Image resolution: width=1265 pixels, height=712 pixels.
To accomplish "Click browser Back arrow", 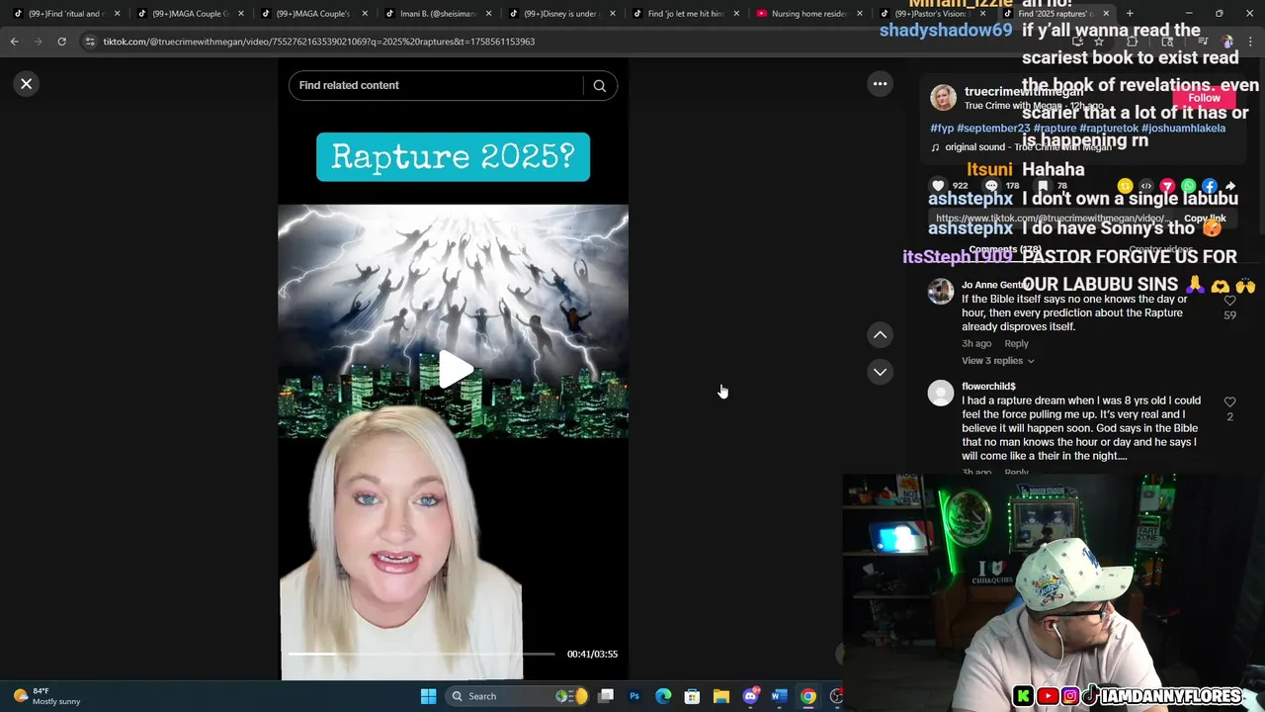I will 14,42.
